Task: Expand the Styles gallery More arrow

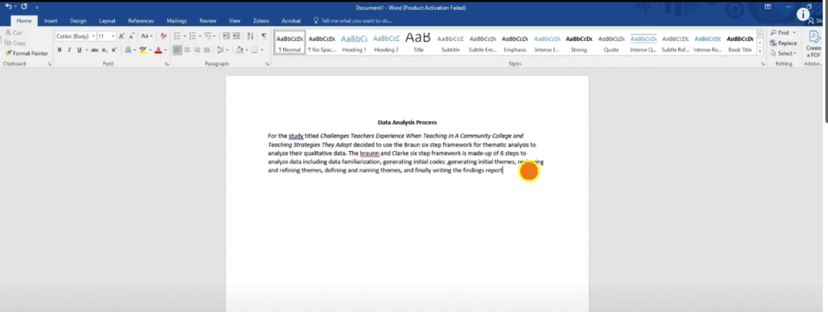Action: 760,52
